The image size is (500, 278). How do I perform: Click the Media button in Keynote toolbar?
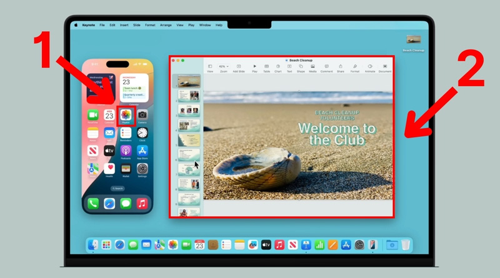tap(313, 68)
